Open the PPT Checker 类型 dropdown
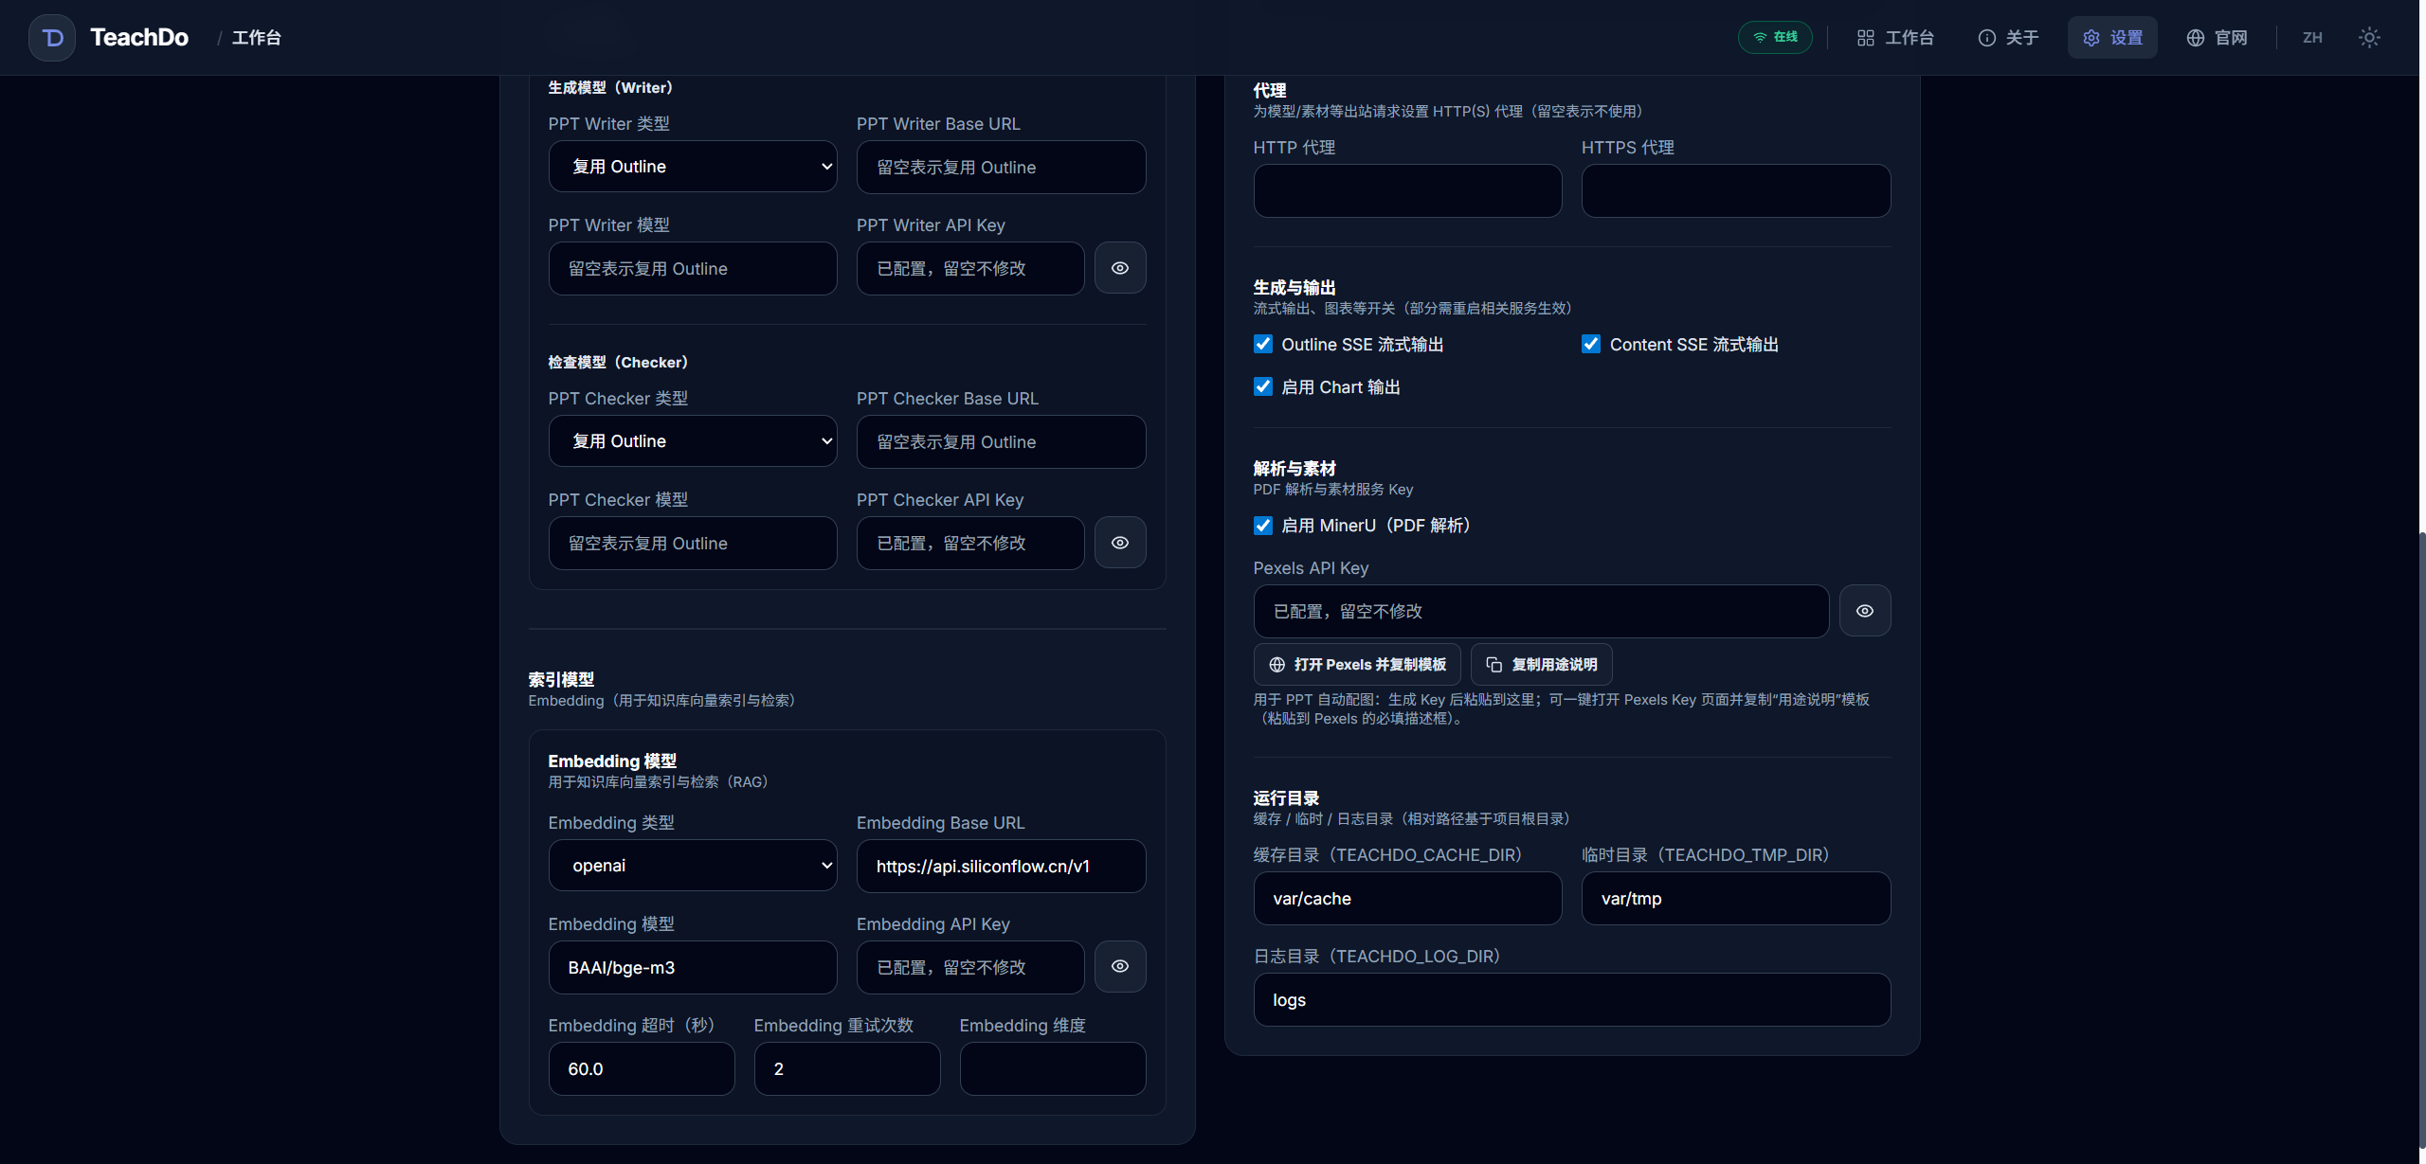This screenshot has width=2426, height=1164. (x=693, y=441)
